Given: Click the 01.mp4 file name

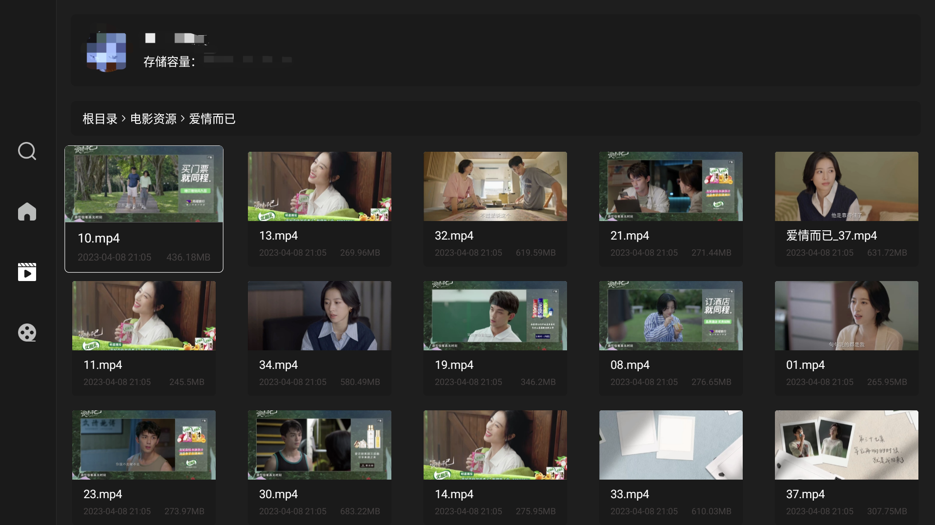Looking at the screenshot, I should coord(805,365).
